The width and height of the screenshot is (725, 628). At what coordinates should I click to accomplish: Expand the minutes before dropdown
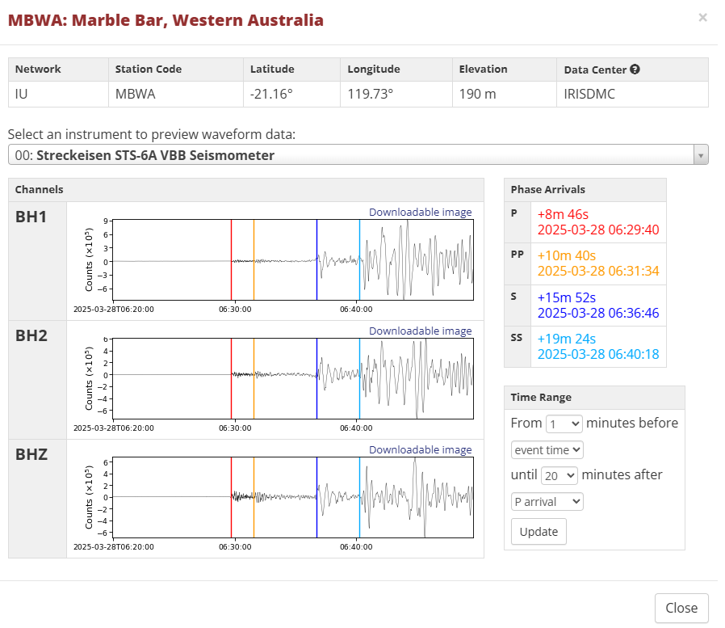click(x=564, y=424)
